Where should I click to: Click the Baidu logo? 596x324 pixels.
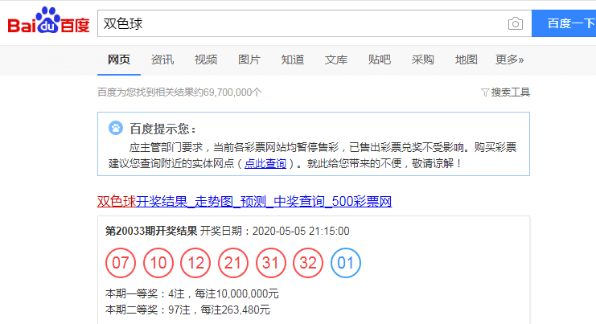tap(48, 21)
